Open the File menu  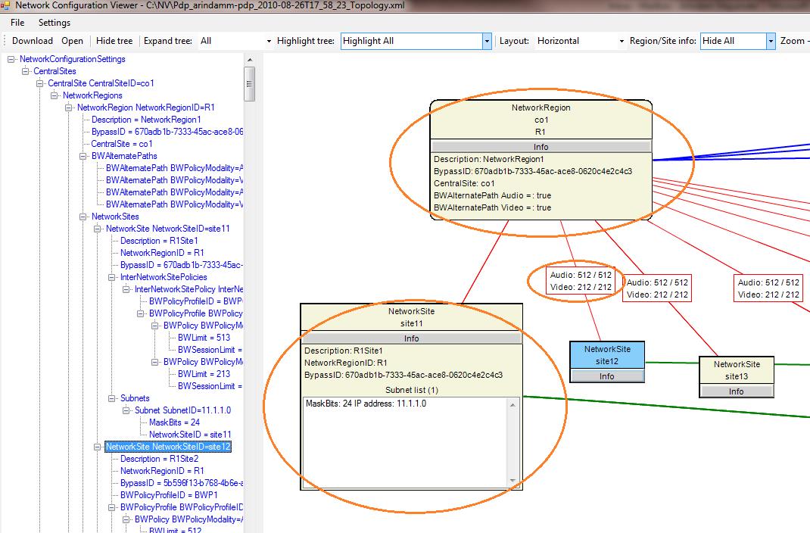tap(17, 23)
